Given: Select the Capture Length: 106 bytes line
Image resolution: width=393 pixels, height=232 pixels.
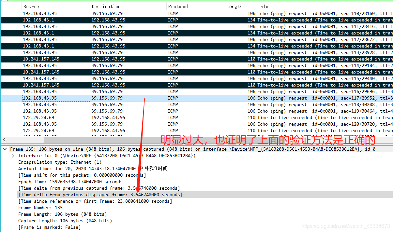Looking at the screenshot, I should click(65, 221).
